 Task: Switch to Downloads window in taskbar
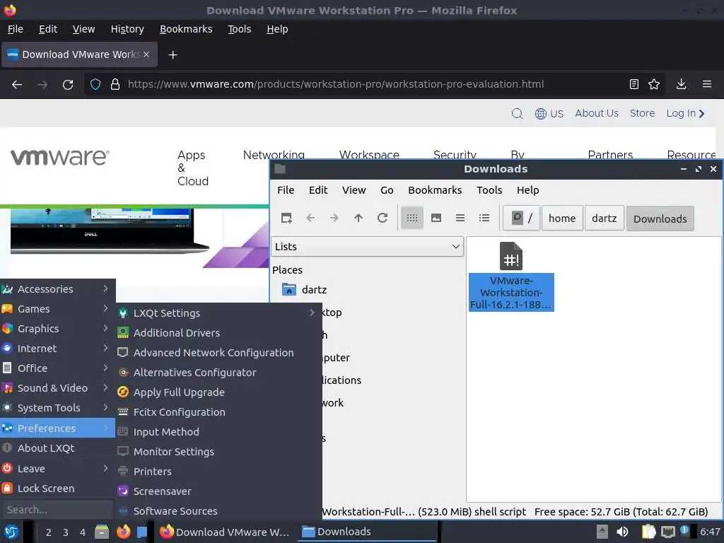[x=367, y=532]
